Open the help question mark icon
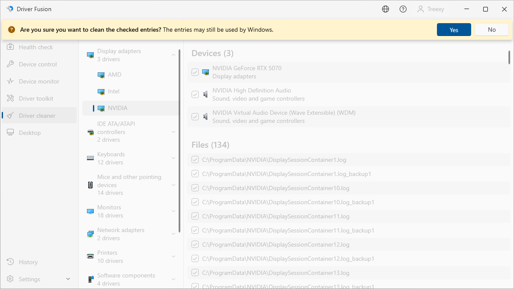This screenshot has height=289, width=514. (x=403, y=9)
